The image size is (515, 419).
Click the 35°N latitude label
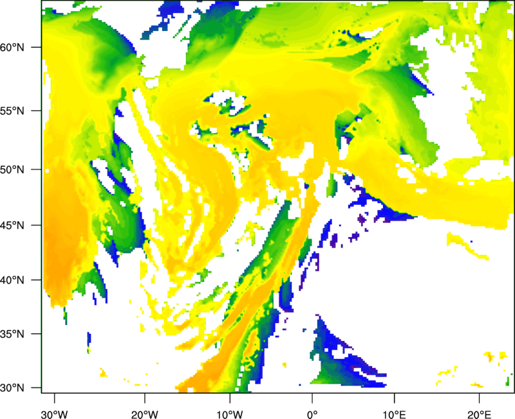(12, 334)
